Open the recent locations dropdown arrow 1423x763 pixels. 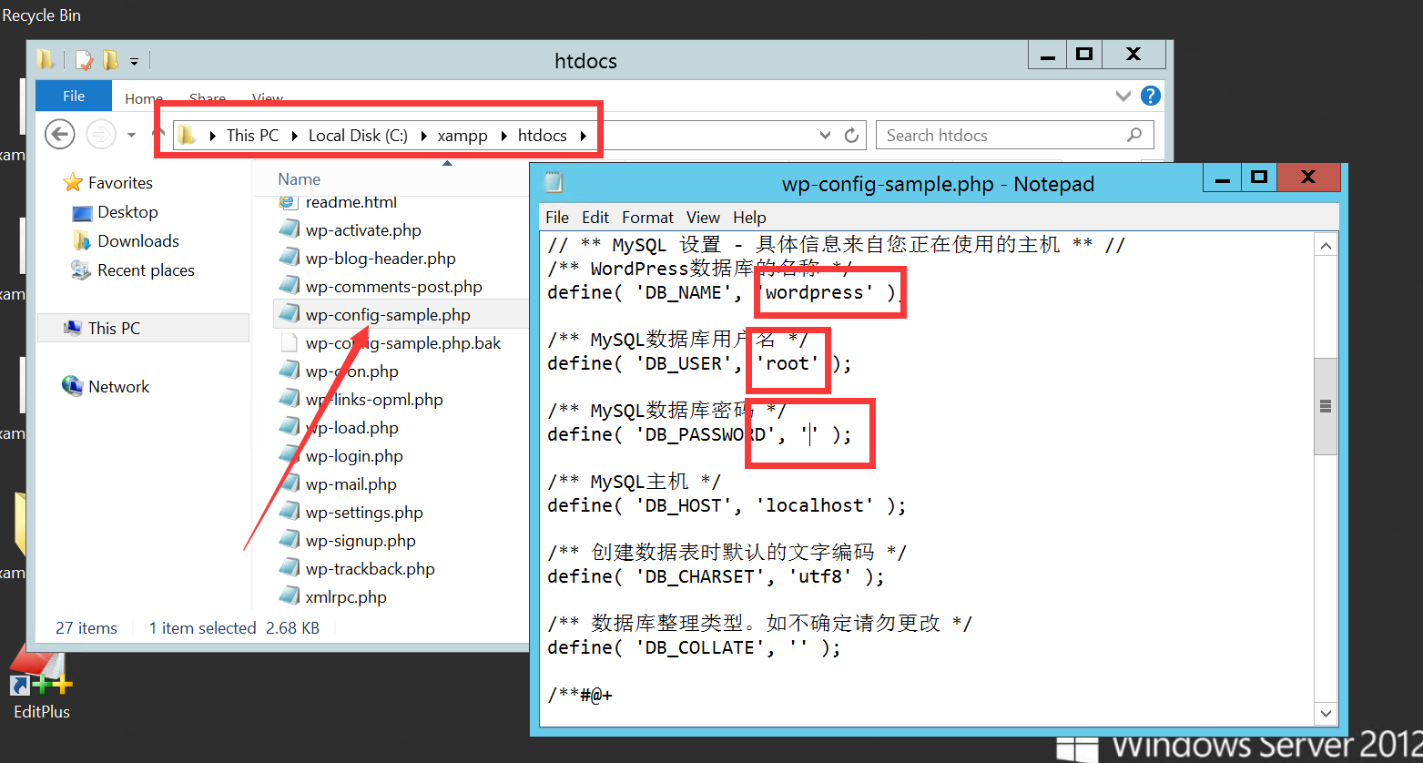131,136
